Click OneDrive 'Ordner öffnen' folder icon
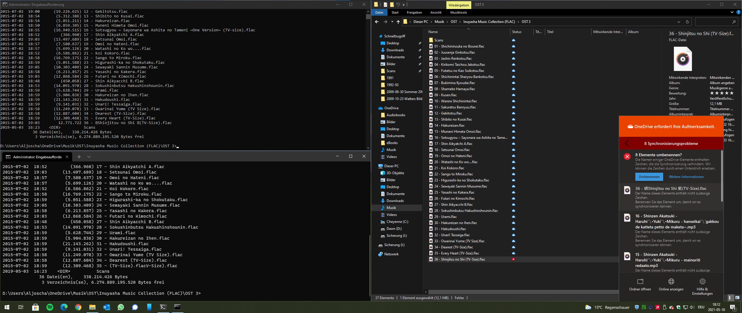 [x=640, y=281]
